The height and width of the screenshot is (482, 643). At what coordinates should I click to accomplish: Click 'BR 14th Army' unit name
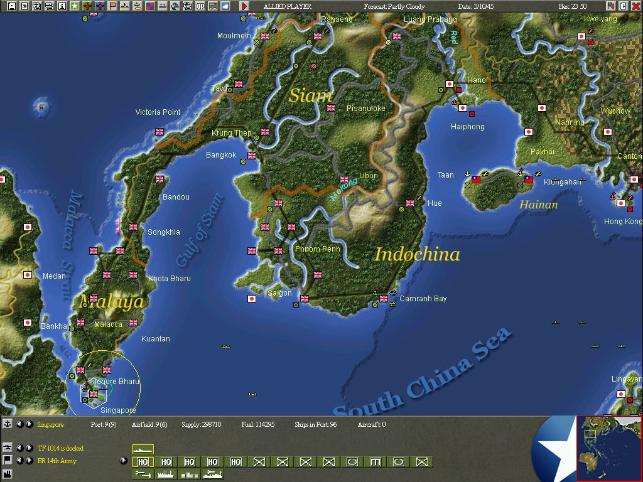pyautogui.click(x=57, y=461)
